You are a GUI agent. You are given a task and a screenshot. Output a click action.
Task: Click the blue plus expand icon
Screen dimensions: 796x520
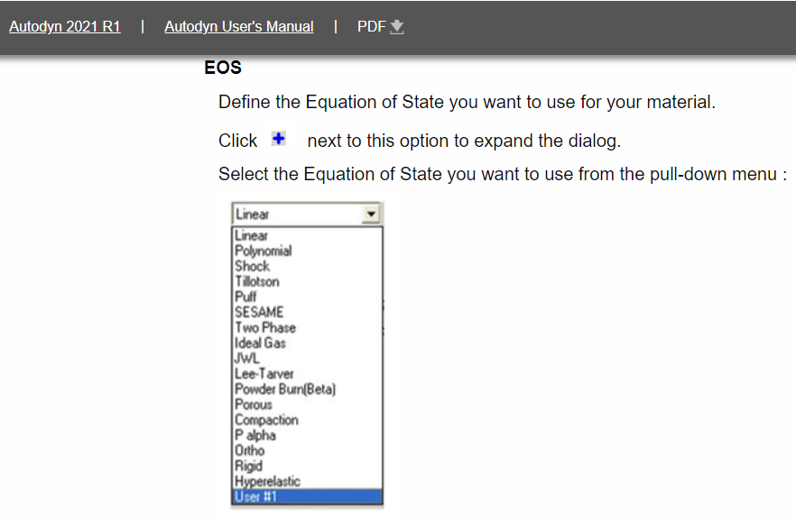coord(279,139)
